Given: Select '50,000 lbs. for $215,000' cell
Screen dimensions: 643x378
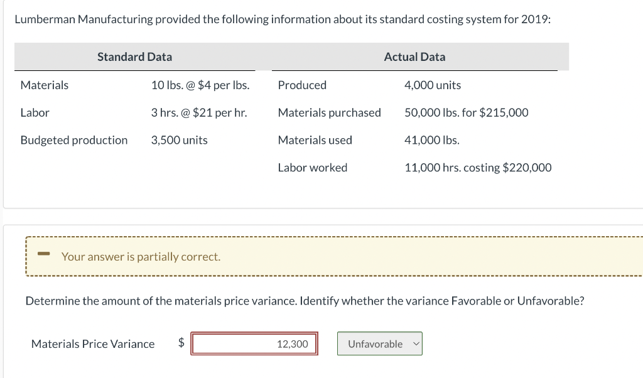Looking at the screenshot, I should click(467, 112).
